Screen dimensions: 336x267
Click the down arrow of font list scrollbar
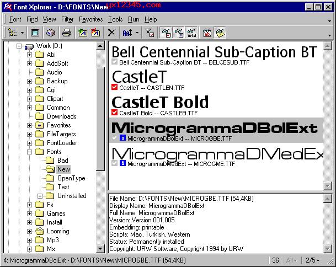click(x=328, y=186)
